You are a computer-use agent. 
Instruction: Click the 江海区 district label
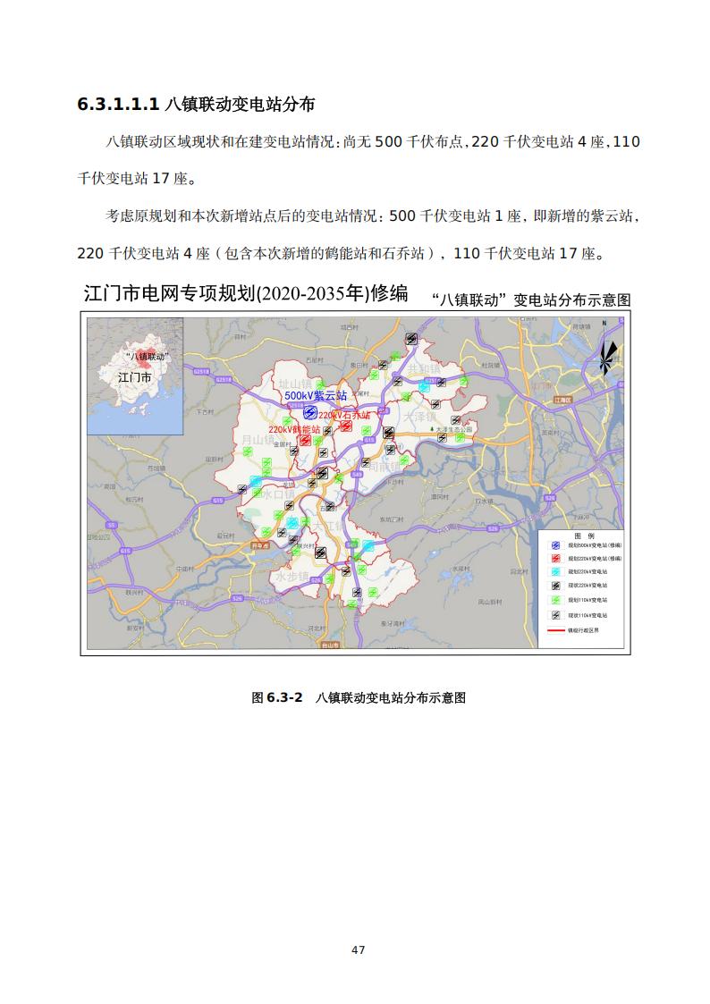coord(563,400)
